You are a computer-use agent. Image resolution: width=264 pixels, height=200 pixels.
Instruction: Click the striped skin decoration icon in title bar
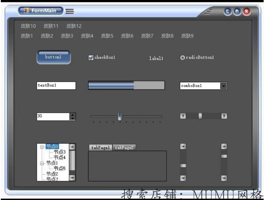point(208,11)
